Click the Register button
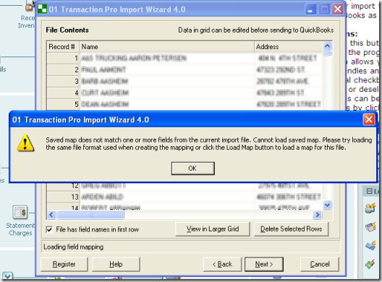This screenshot has height=282, width=382. click(64, 264)
